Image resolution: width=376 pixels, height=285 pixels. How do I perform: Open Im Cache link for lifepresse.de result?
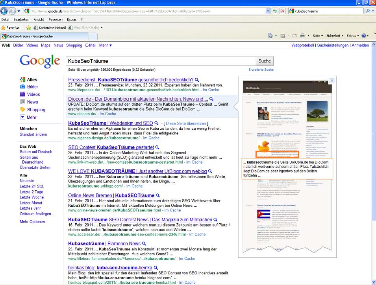point(211,90)
